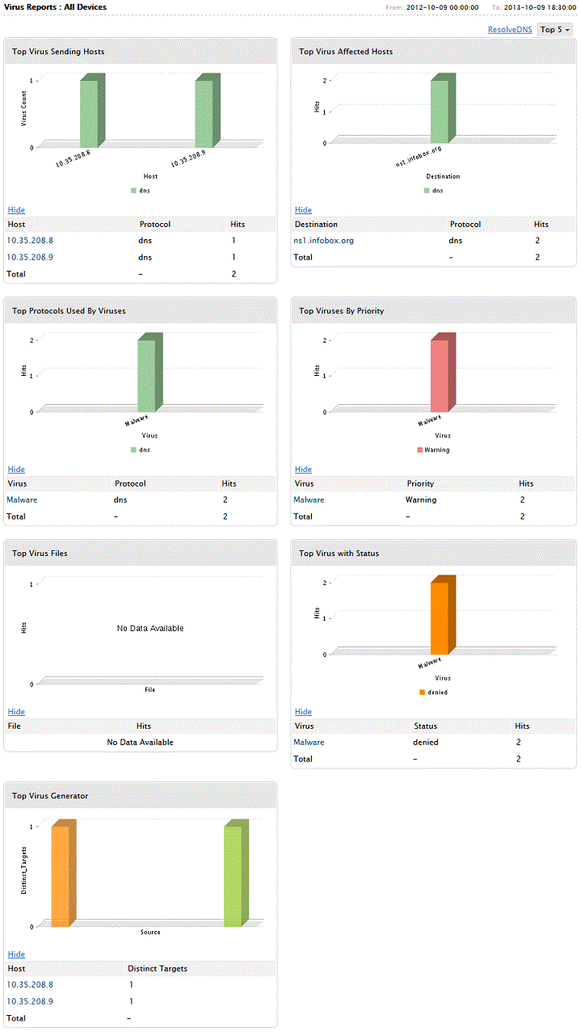The height and width of the screenshot is (1032, 581).
Task: Open host 10.35.208.8 in Sending Hosts table
Action: [30, 240]
